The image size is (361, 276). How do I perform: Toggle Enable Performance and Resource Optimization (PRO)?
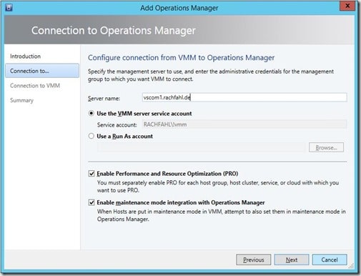92,174
